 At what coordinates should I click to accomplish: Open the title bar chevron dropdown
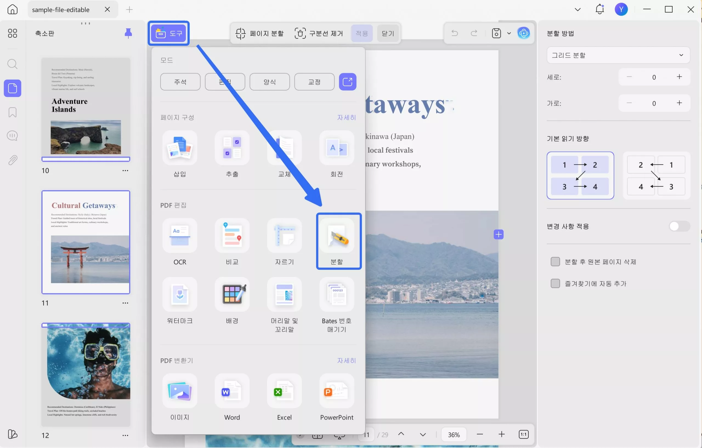click(578, 9)
